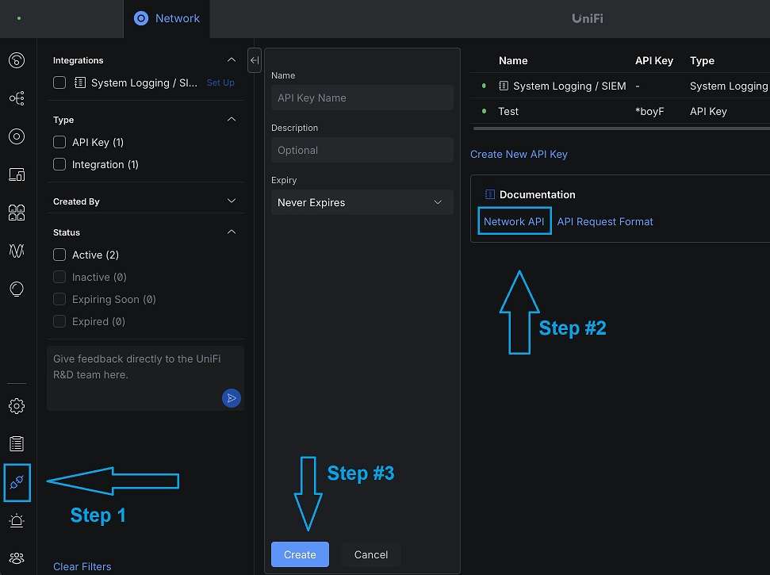Sort by the API Key column header

pyautogui.click(x=653, y=61)
